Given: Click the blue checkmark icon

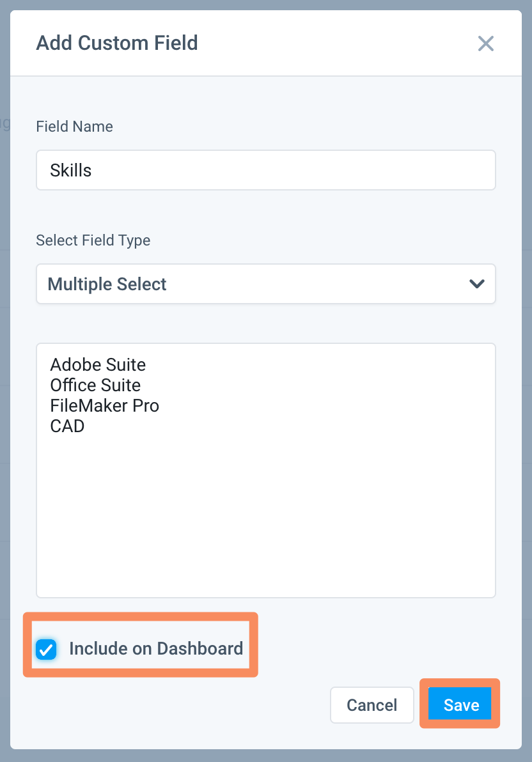Looking at the screenshot, I should pos(46,649).
